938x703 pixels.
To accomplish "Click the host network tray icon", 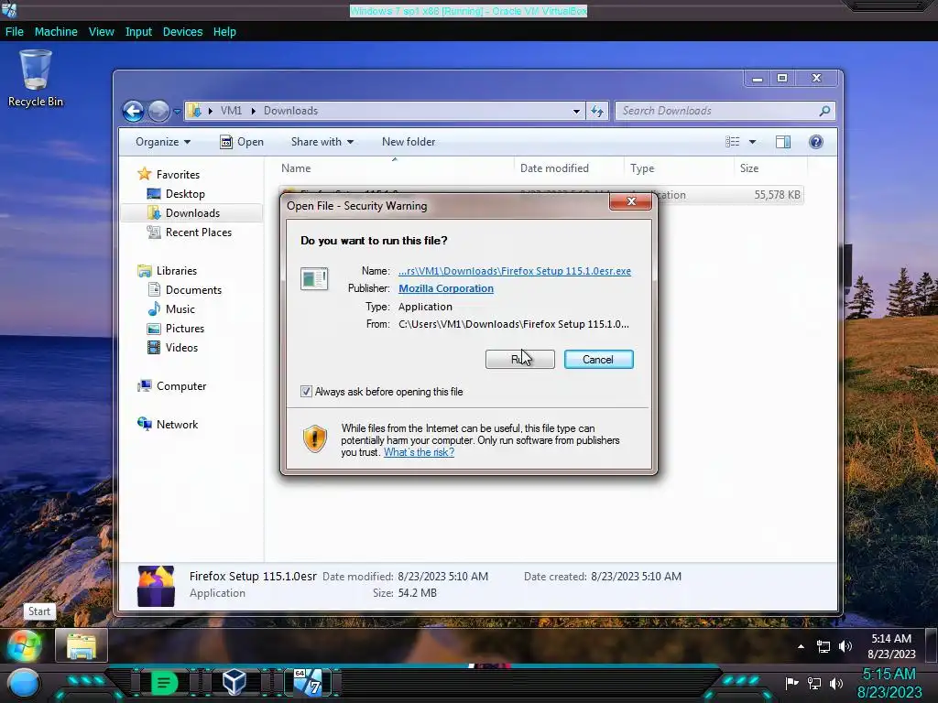I will point(814,683).
